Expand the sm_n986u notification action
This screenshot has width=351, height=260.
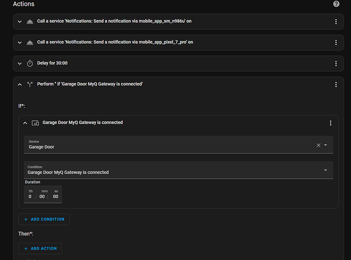pos(19,21)
